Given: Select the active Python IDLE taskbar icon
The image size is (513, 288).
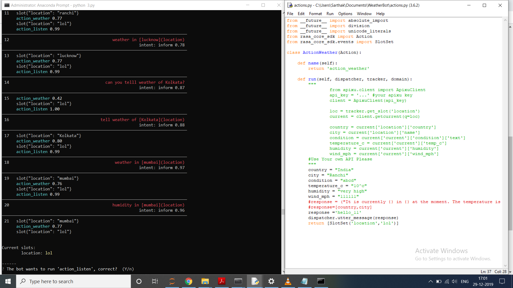Looking at the screenshot, I should pyautogui.click(x=255, y=281).
